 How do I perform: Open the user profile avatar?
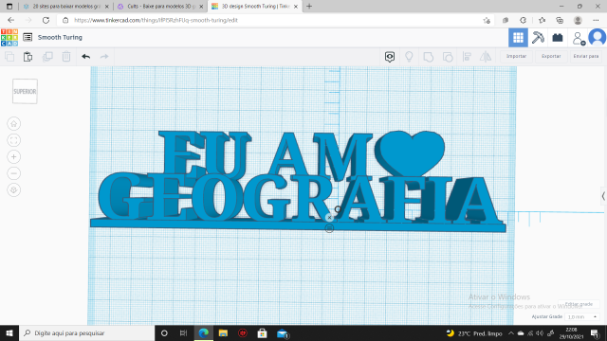[x=598, y=38]
